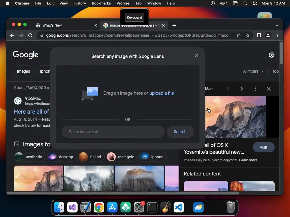Select the rose gold suggestion chip
290x217 pixels.
tap(122, 157)
